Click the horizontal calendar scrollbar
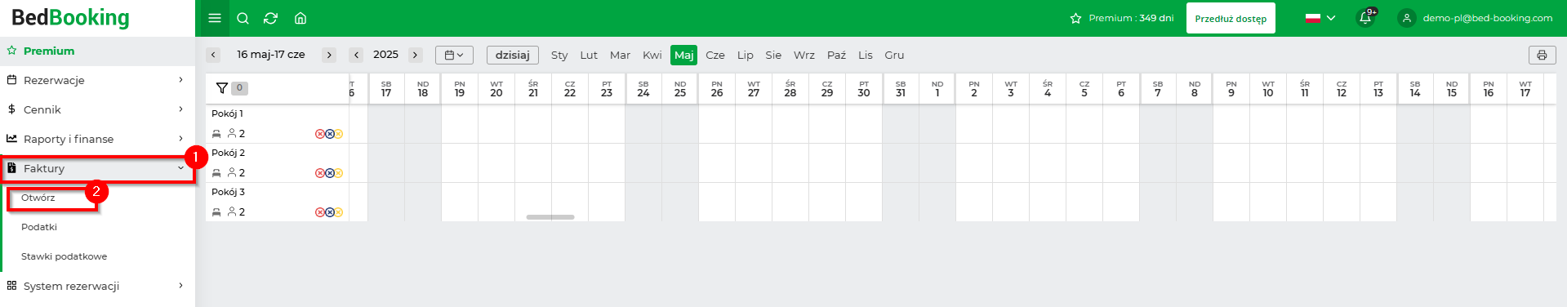The height and width of the screenshot is (307, 1567). (550, 217)
